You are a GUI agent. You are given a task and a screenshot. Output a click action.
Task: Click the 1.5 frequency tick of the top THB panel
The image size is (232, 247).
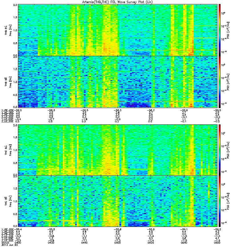(15, 17)
